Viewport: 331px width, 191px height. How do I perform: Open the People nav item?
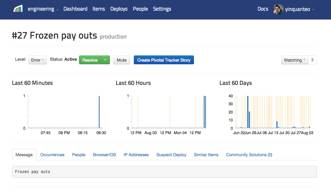coord(140,9)
